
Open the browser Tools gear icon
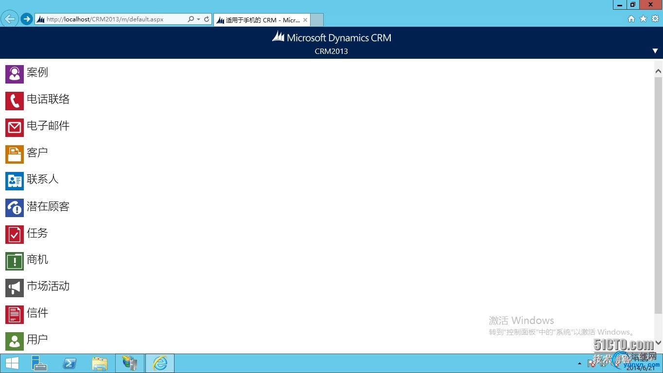pyautogui.click(x=655, y=19)
